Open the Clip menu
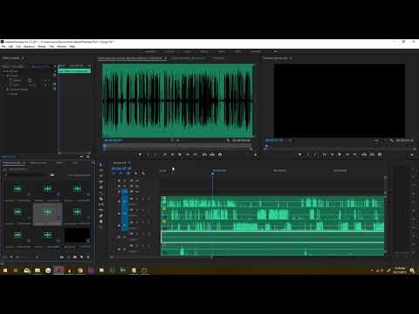This screenshot has width=419, height=314. (x=18, y=46)
